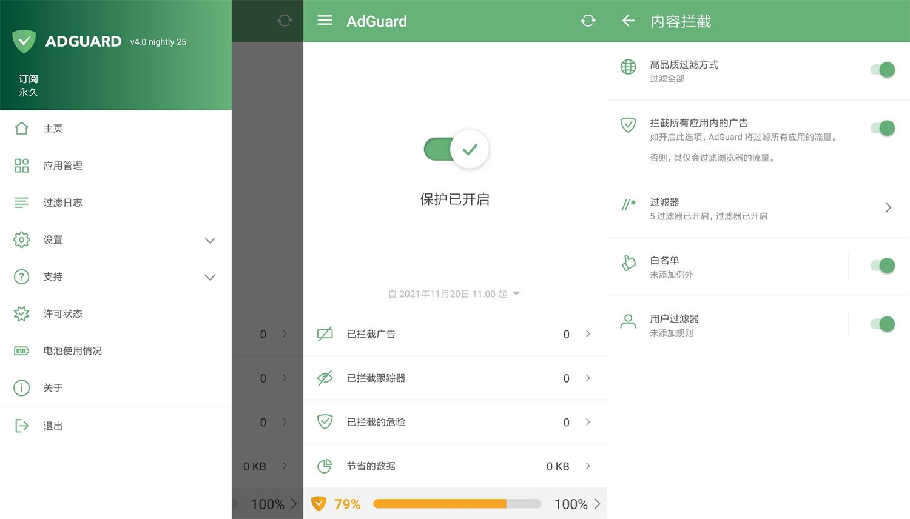
Task: Click the orange 79% progress bar
Action: pyautogui.click(x=457, y=504)
